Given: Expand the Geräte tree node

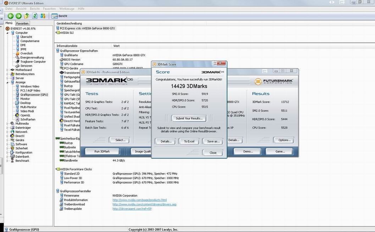Looking at the screenshot, I should pos(7,140).
